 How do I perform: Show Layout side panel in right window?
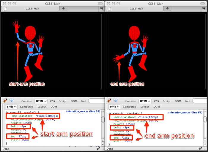pyautogui.click(x=145, y=107)
